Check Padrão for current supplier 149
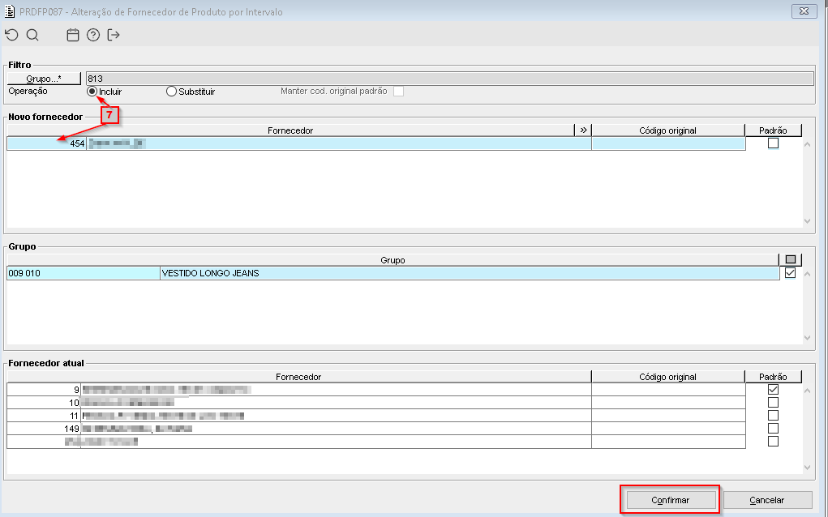This screenshot has height=517, width=828. pos(773,429)
